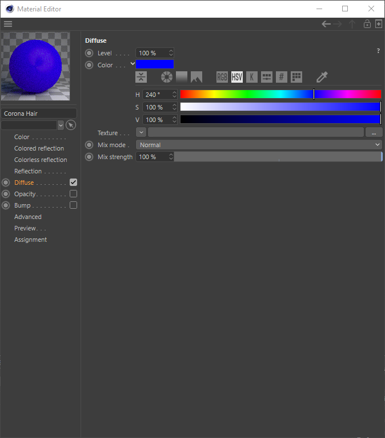Click the Corona Hair name field
385x438 pixels.
coord(39,113)
